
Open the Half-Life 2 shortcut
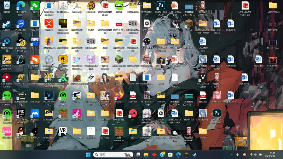(x=21, y=79)
